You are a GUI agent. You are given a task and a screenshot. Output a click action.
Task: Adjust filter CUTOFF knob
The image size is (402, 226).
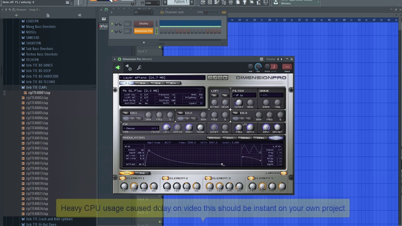(x=239, y=102)
